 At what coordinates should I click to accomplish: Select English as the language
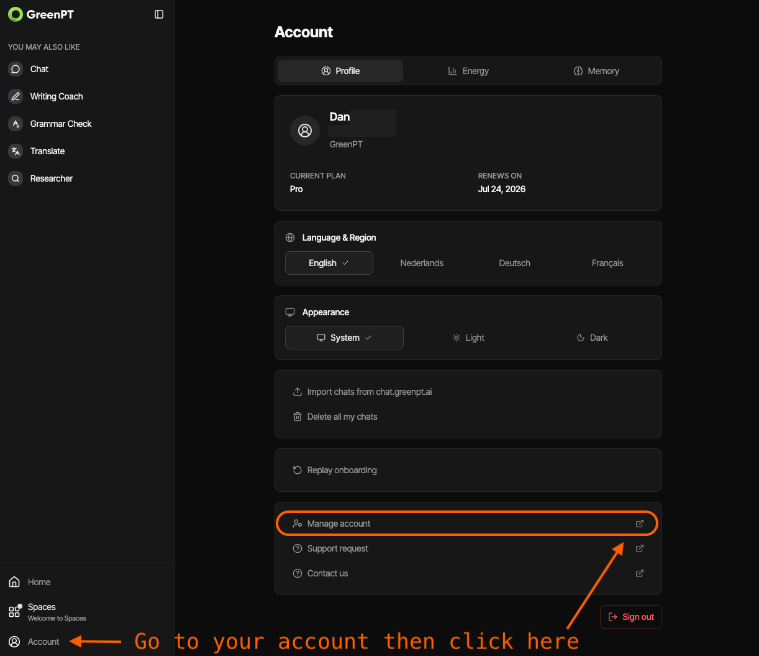pyautogui.click(x=329, y=263)
